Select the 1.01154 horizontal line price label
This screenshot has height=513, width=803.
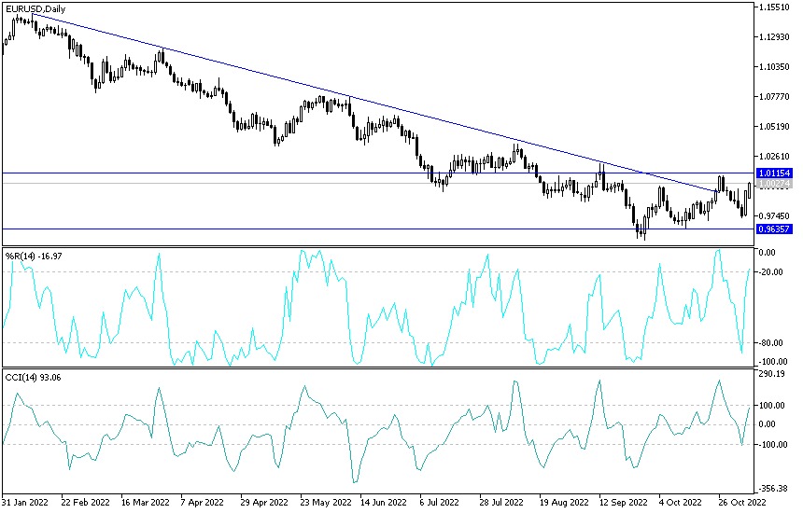[x=774, y=173]
